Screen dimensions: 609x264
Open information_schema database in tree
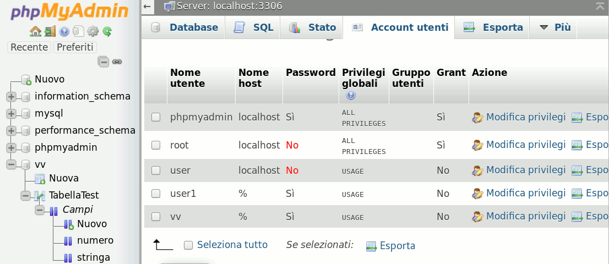coord(83,97)
